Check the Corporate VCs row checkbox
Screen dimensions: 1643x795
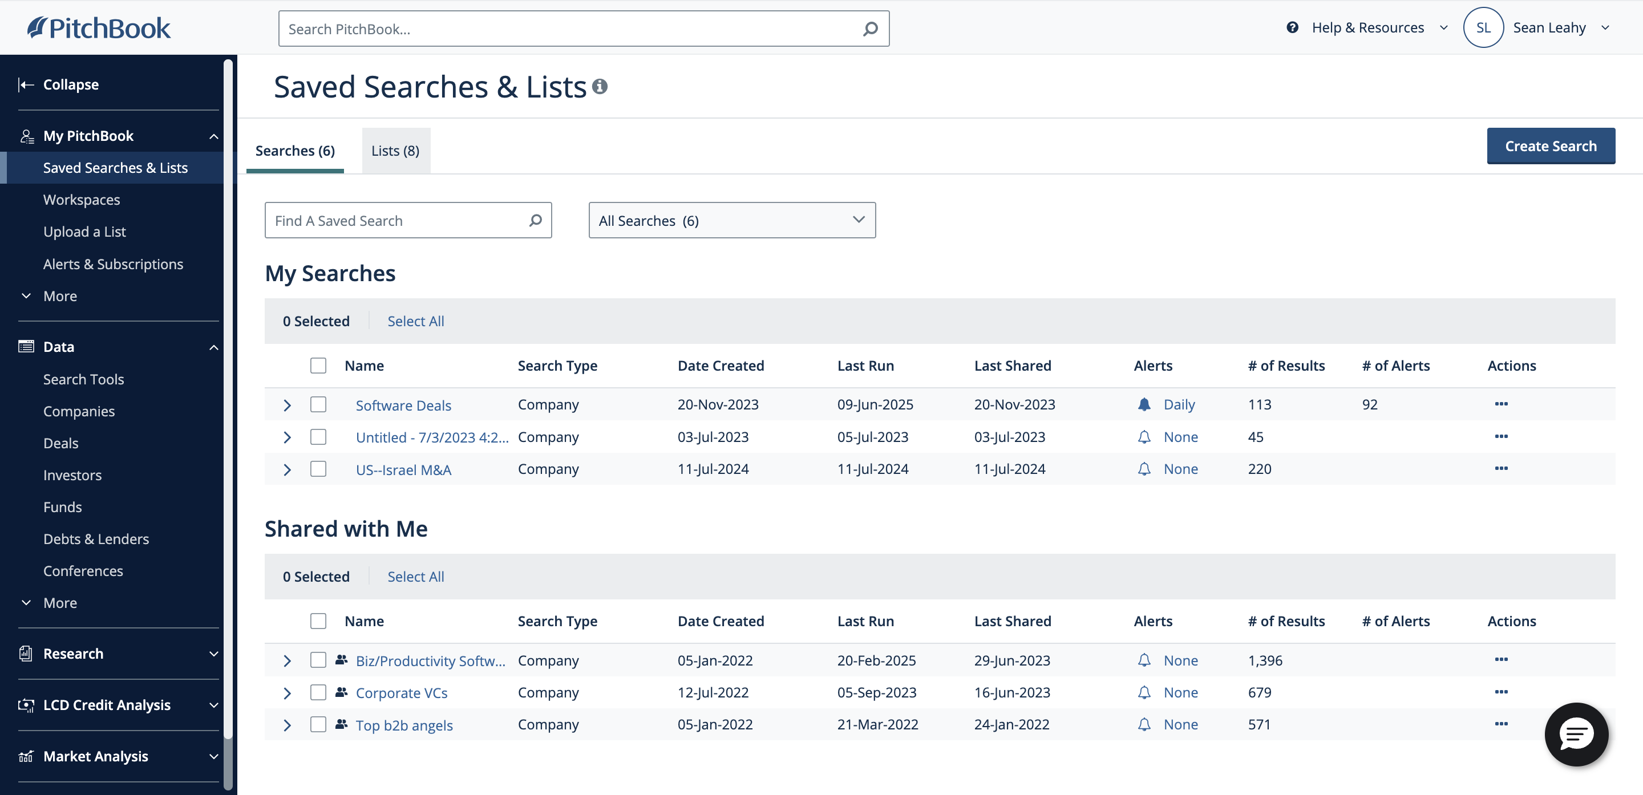click(x=318, y=692)
